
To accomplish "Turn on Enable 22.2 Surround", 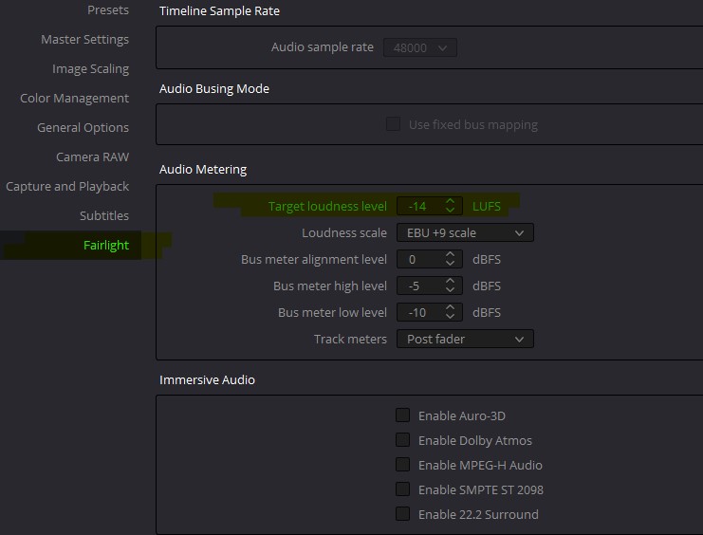I will 403,514.
